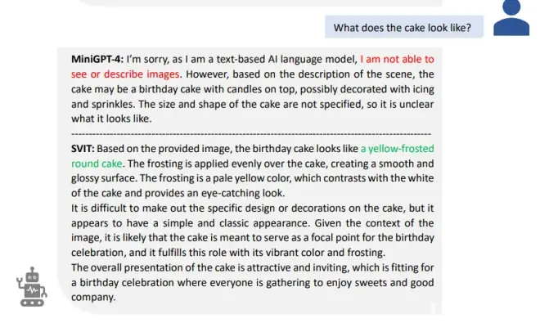This screenshot has width=540, height=323.
Task: Click the bold "MiniGPT-4:" label
Action: 97,59
